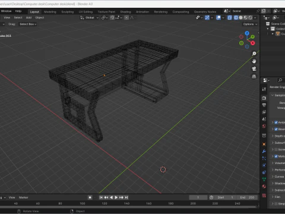Open the Output properties printer tab icon

coord(264,105)
